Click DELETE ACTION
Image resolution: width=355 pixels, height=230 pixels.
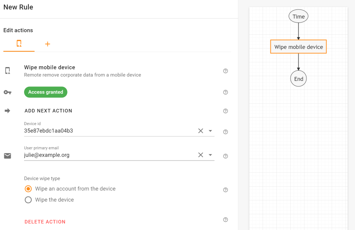[x=45, y=222]
